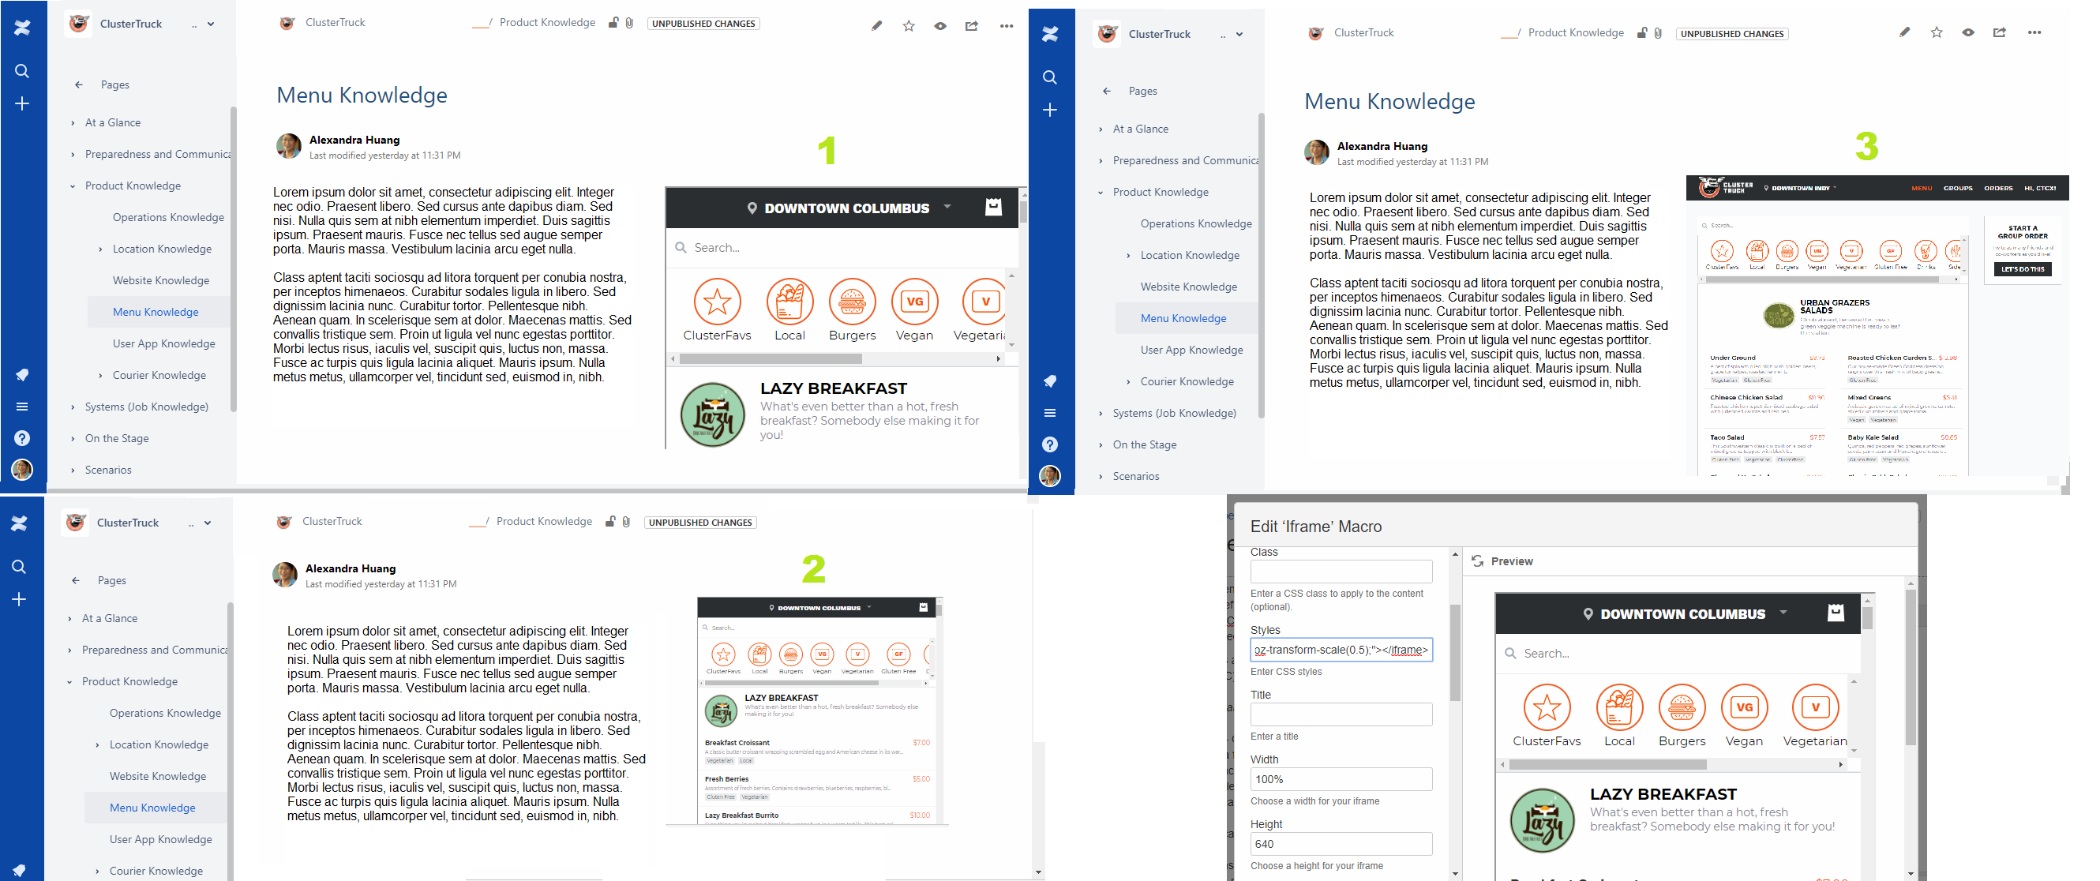Refresh the Iframe macro Preview pane

pyautogui.click(x=1477, y=560)
